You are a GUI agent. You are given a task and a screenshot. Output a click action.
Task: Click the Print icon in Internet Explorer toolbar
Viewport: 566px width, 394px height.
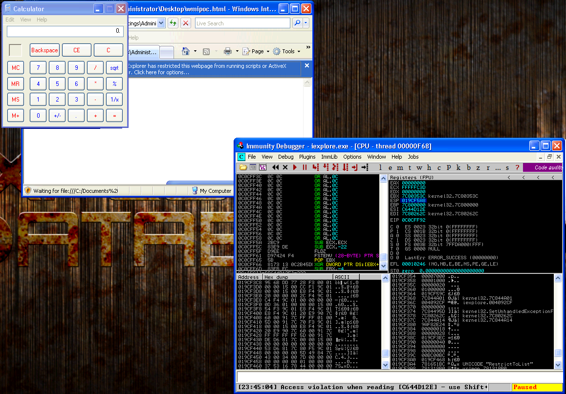[228, 51]
